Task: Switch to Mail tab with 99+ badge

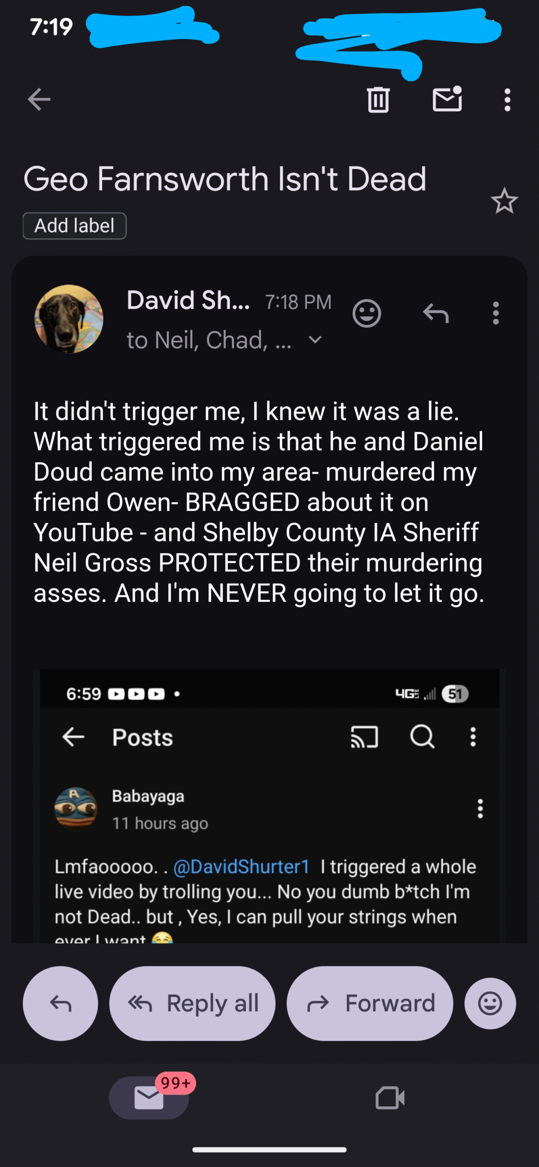Action: point(149,1097)
